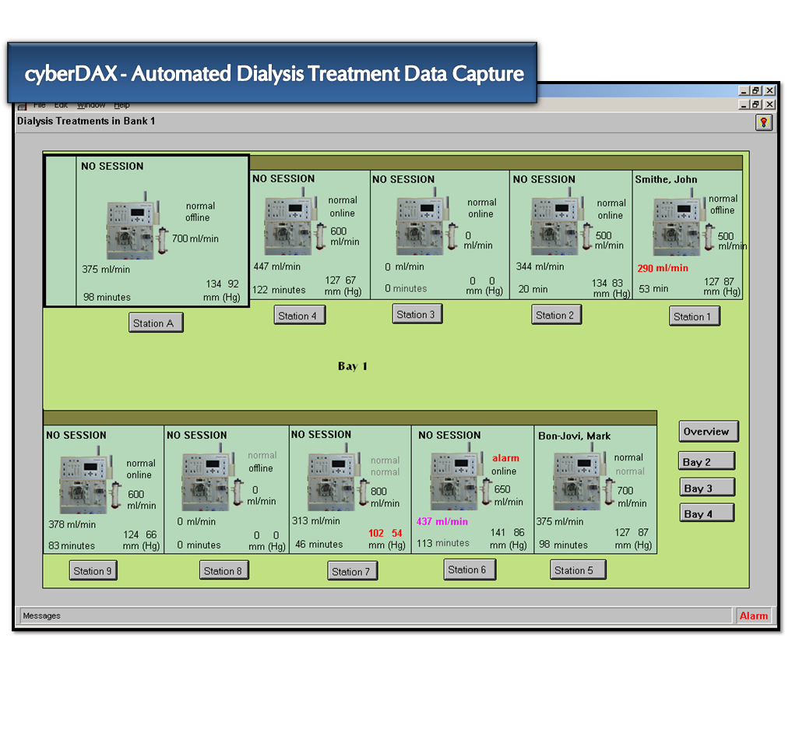
Task: Switch to Bay 2
Action: coord(706,460)
